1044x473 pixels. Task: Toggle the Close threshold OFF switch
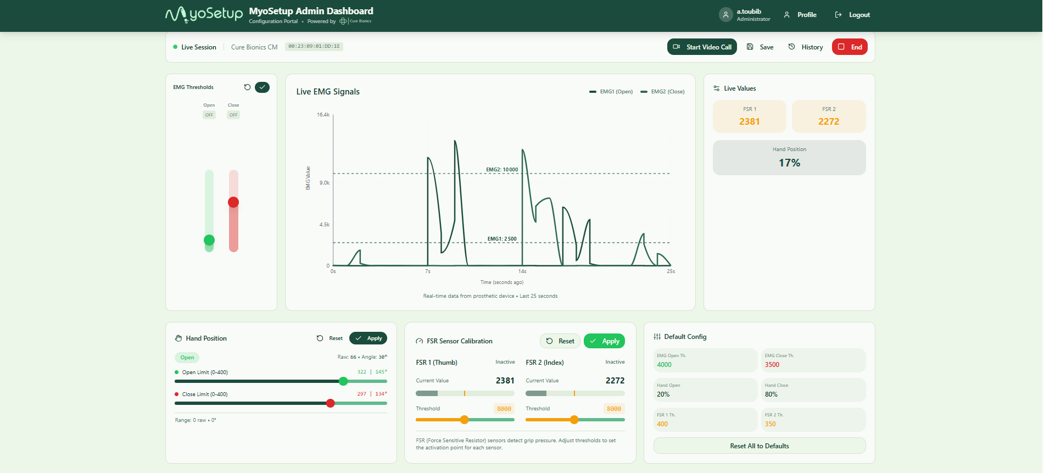(233, 115)
